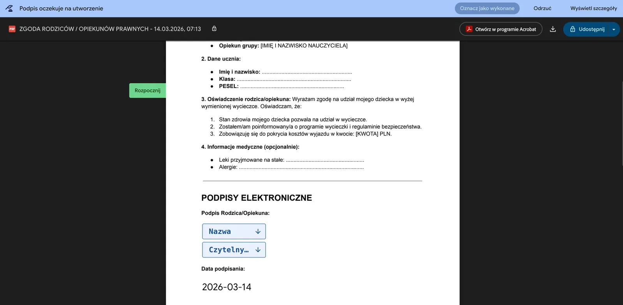Click the Klasa: dotted line

click(285, 79)
